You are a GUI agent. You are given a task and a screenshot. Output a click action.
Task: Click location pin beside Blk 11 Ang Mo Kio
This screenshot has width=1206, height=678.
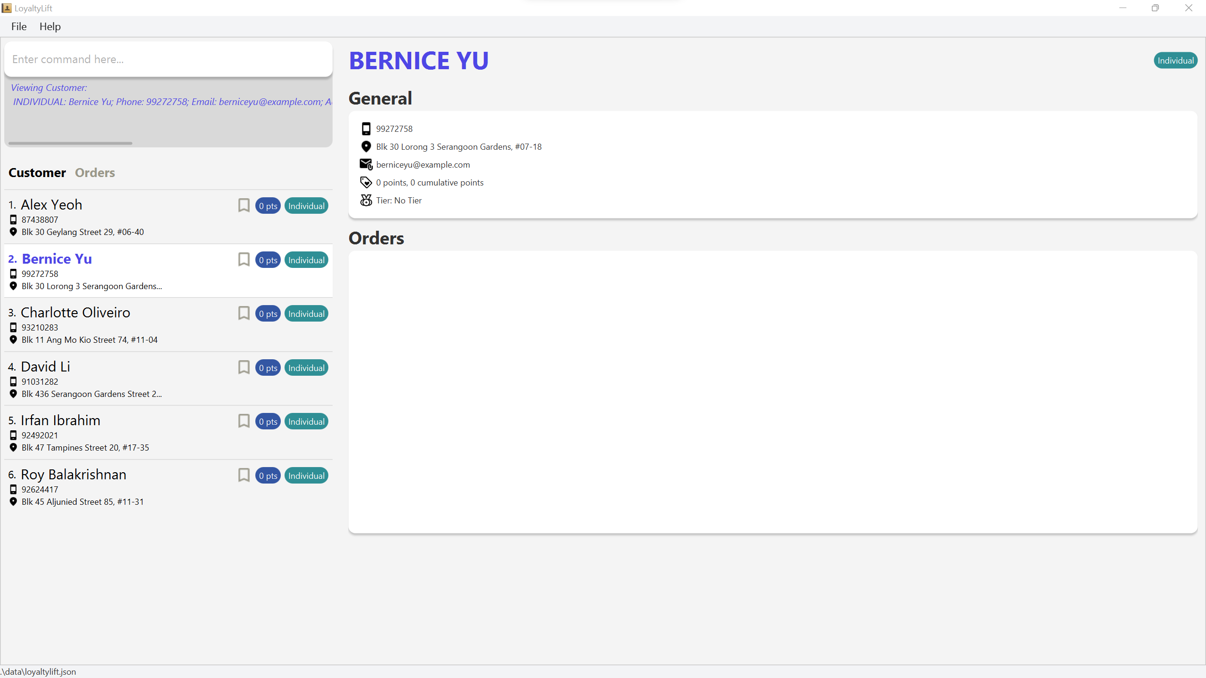pyautogui.click(x=13, y=339)
